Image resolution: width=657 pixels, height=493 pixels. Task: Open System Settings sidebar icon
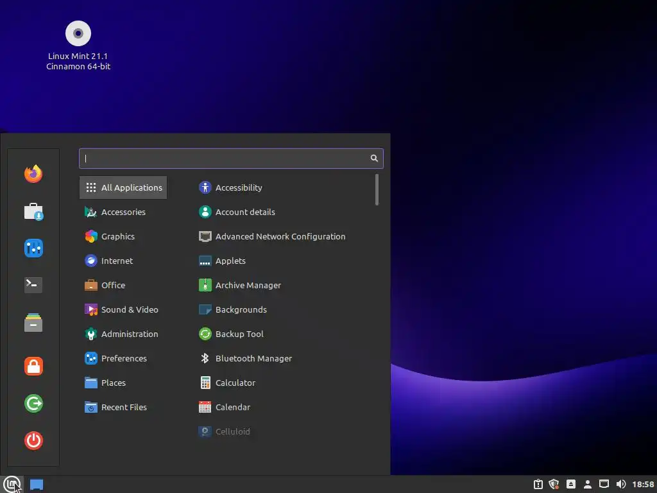(33, 248)
